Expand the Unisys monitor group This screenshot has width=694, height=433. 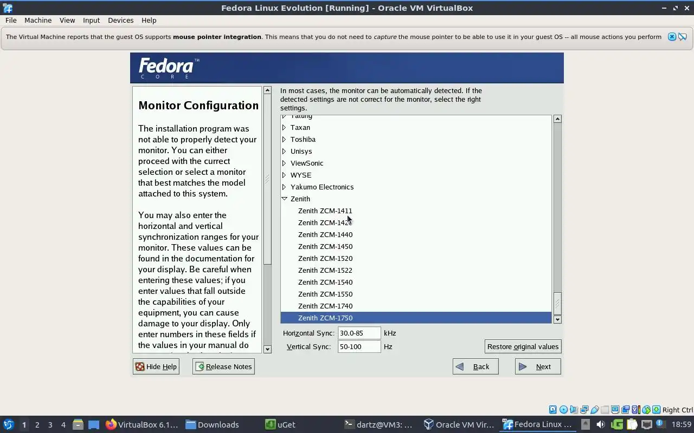coord(284,151)
